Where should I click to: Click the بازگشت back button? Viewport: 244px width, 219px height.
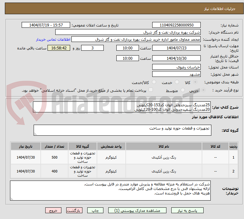pos(74,211)
